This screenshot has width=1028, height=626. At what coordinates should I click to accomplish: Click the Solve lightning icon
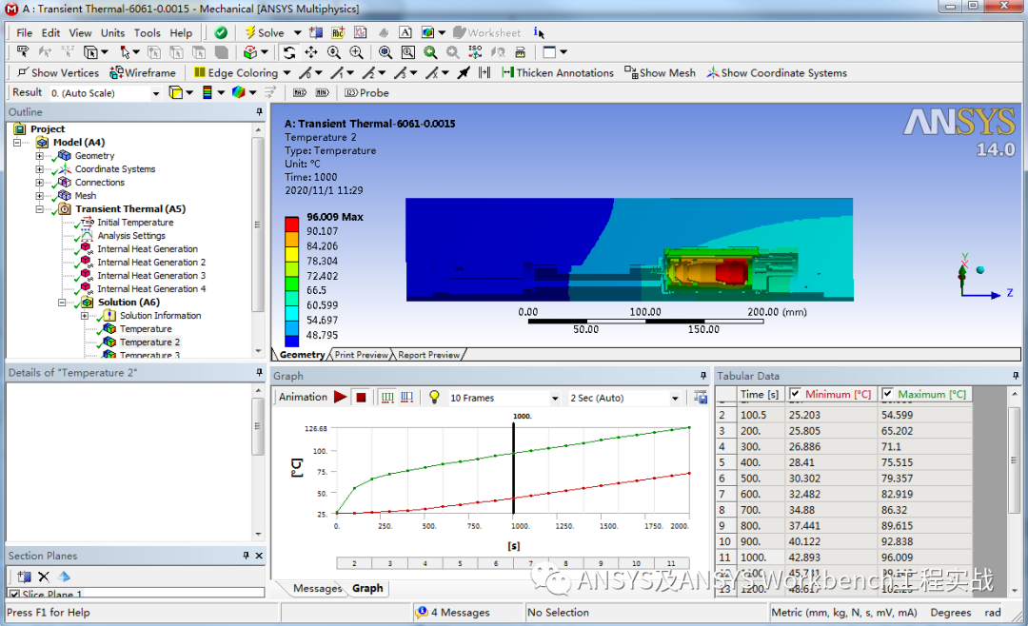pyautogui.click(x=249, y=32)
